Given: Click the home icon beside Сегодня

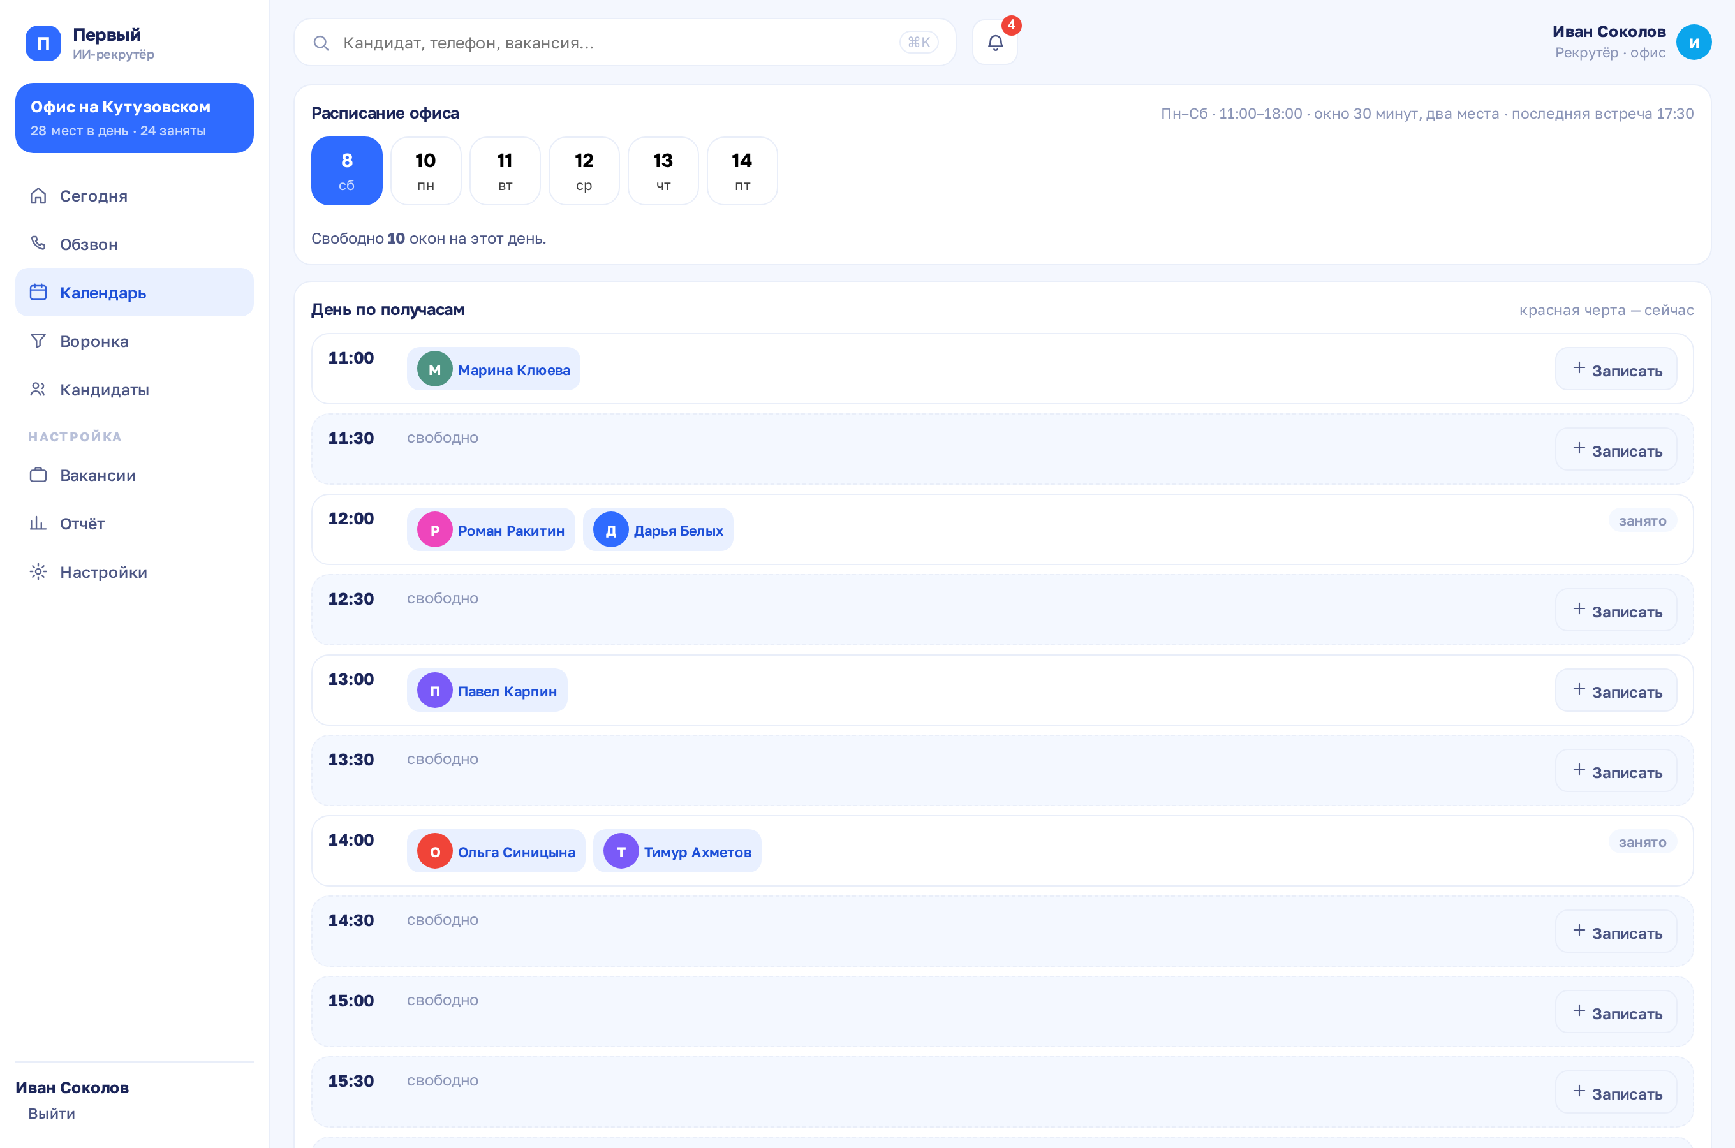Looking at the screenshot, I should [38, 196].
